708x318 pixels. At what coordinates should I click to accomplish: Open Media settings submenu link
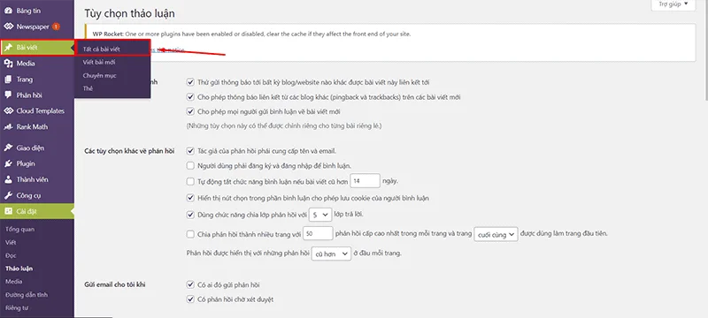click(14, 282)
